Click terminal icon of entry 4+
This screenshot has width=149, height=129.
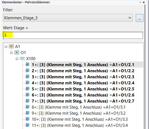(28, 83)
